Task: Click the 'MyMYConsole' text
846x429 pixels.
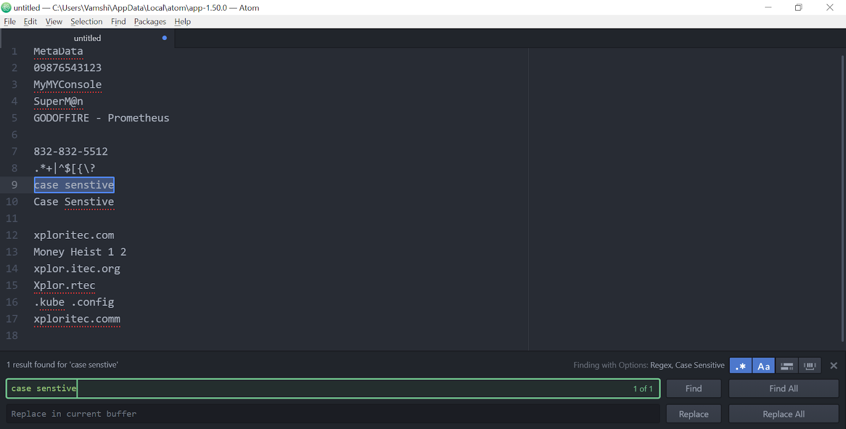Action: tap(68, 85)
